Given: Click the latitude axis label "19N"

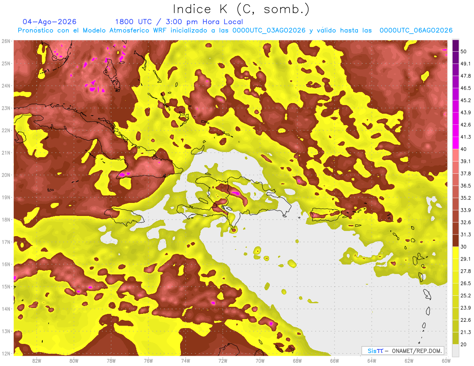Looking at the screenshot, I should click(x=6, y=197).
